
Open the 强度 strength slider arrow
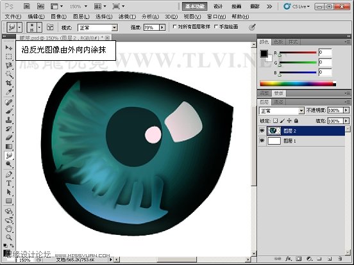(162, 28)
